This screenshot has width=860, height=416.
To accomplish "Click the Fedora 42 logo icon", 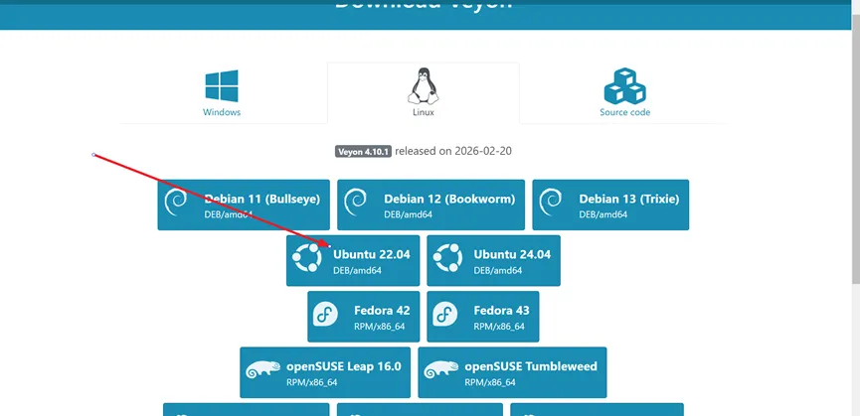I will click(325, 315).
